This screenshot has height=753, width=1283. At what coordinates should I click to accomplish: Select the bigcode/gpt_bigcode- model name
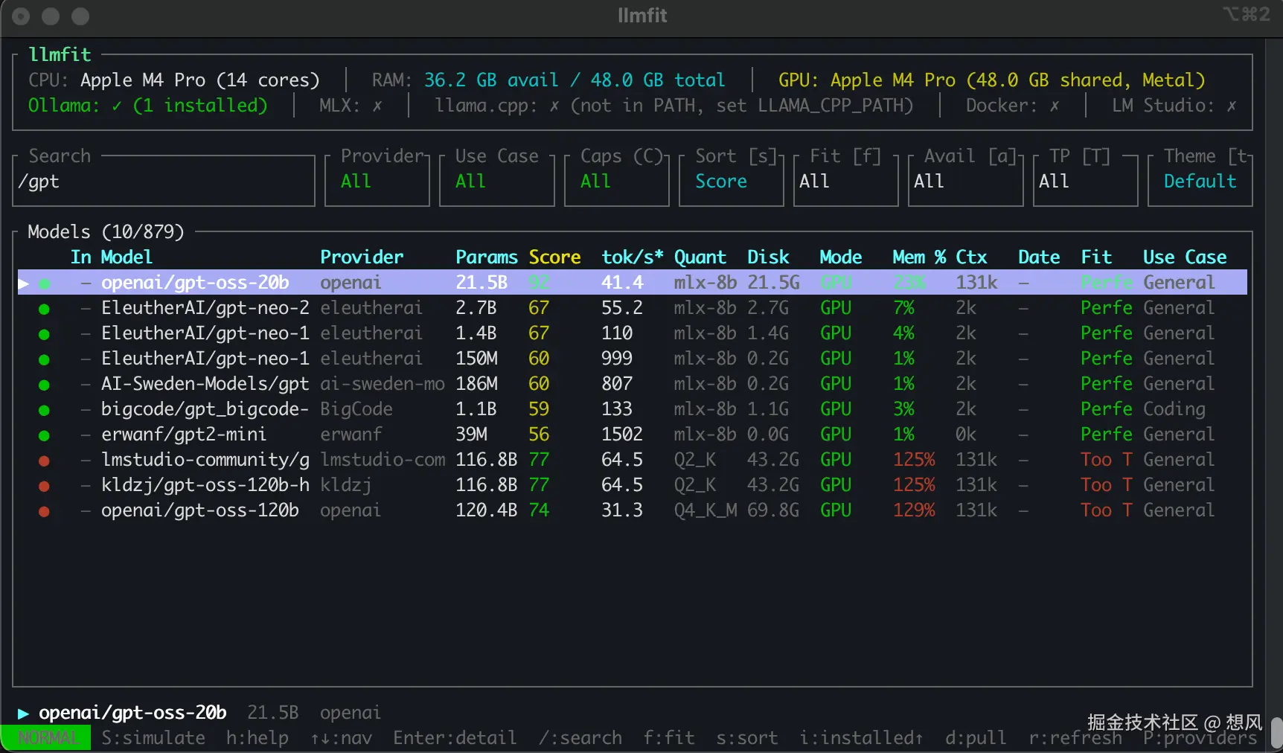point(205,409)
